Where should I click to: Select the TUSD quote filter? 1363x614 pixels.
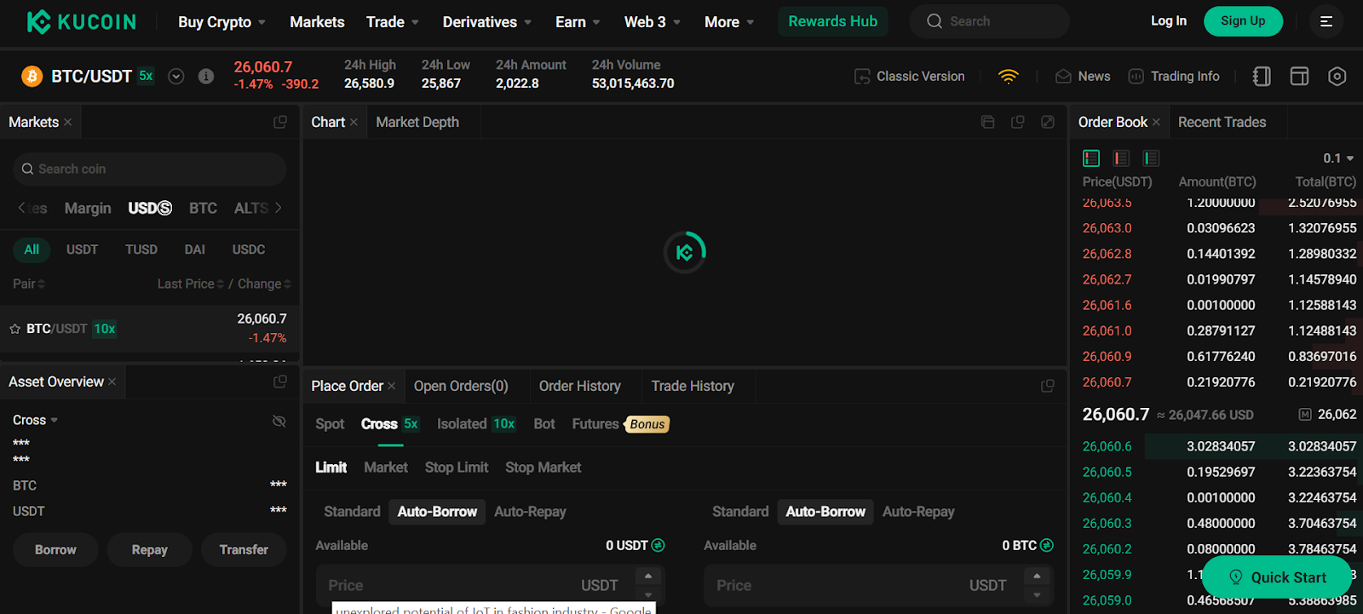pyautogui.click(x=141, y=250)
